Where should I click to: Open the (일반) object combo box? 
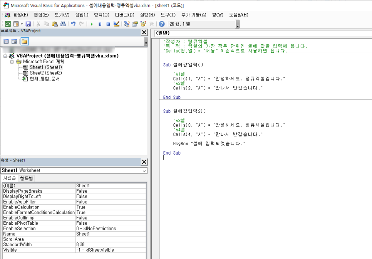263,33
